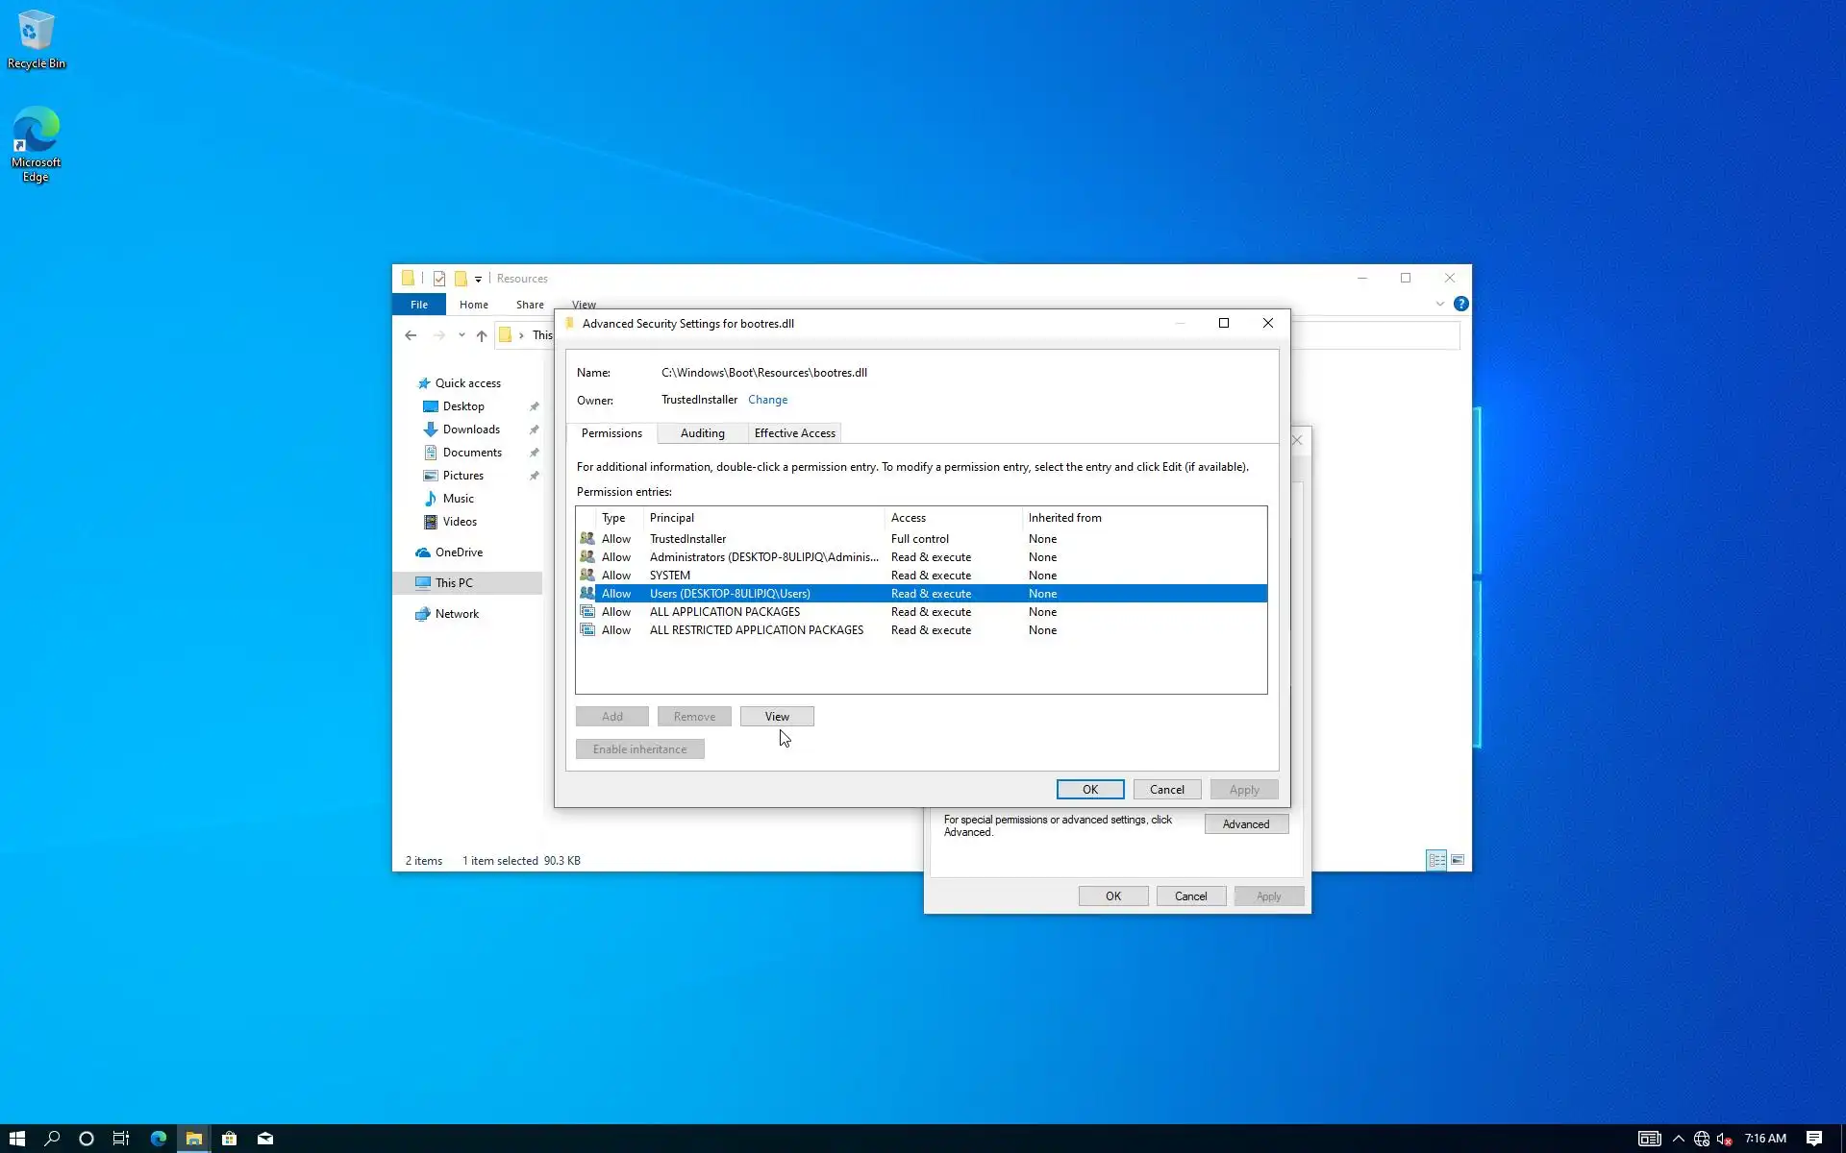Screen dimensions: 1846x1153
Task: Click the Explorer help question mark icon
Action: tap(1460, 304)
